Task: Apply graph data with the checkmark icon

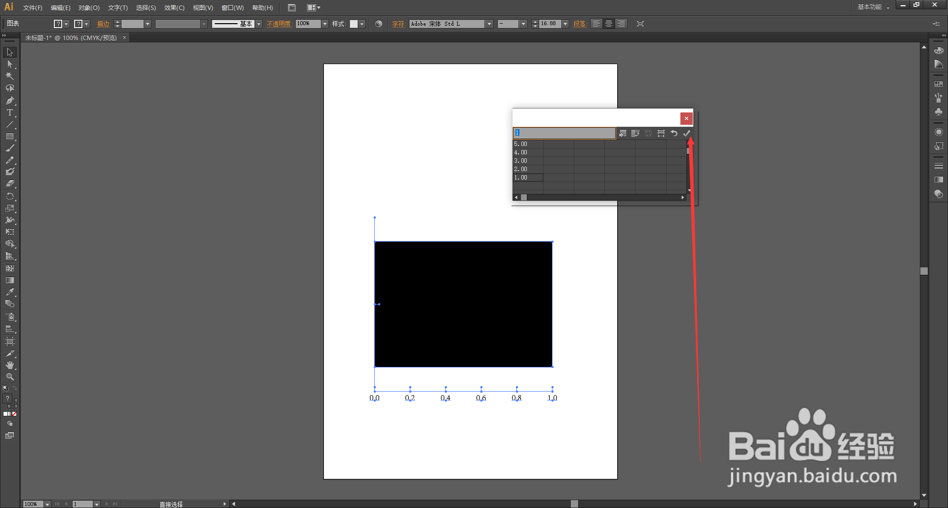Action: click(686, 133)
